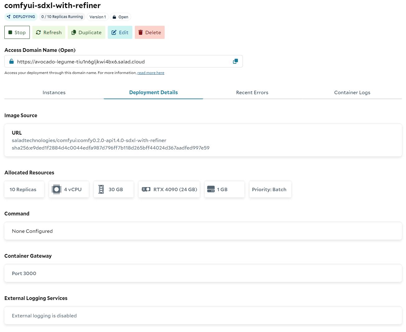Click the vCPU chip icon
The height and width of the screenshot is (332, 406).
(x=57, y=189)
